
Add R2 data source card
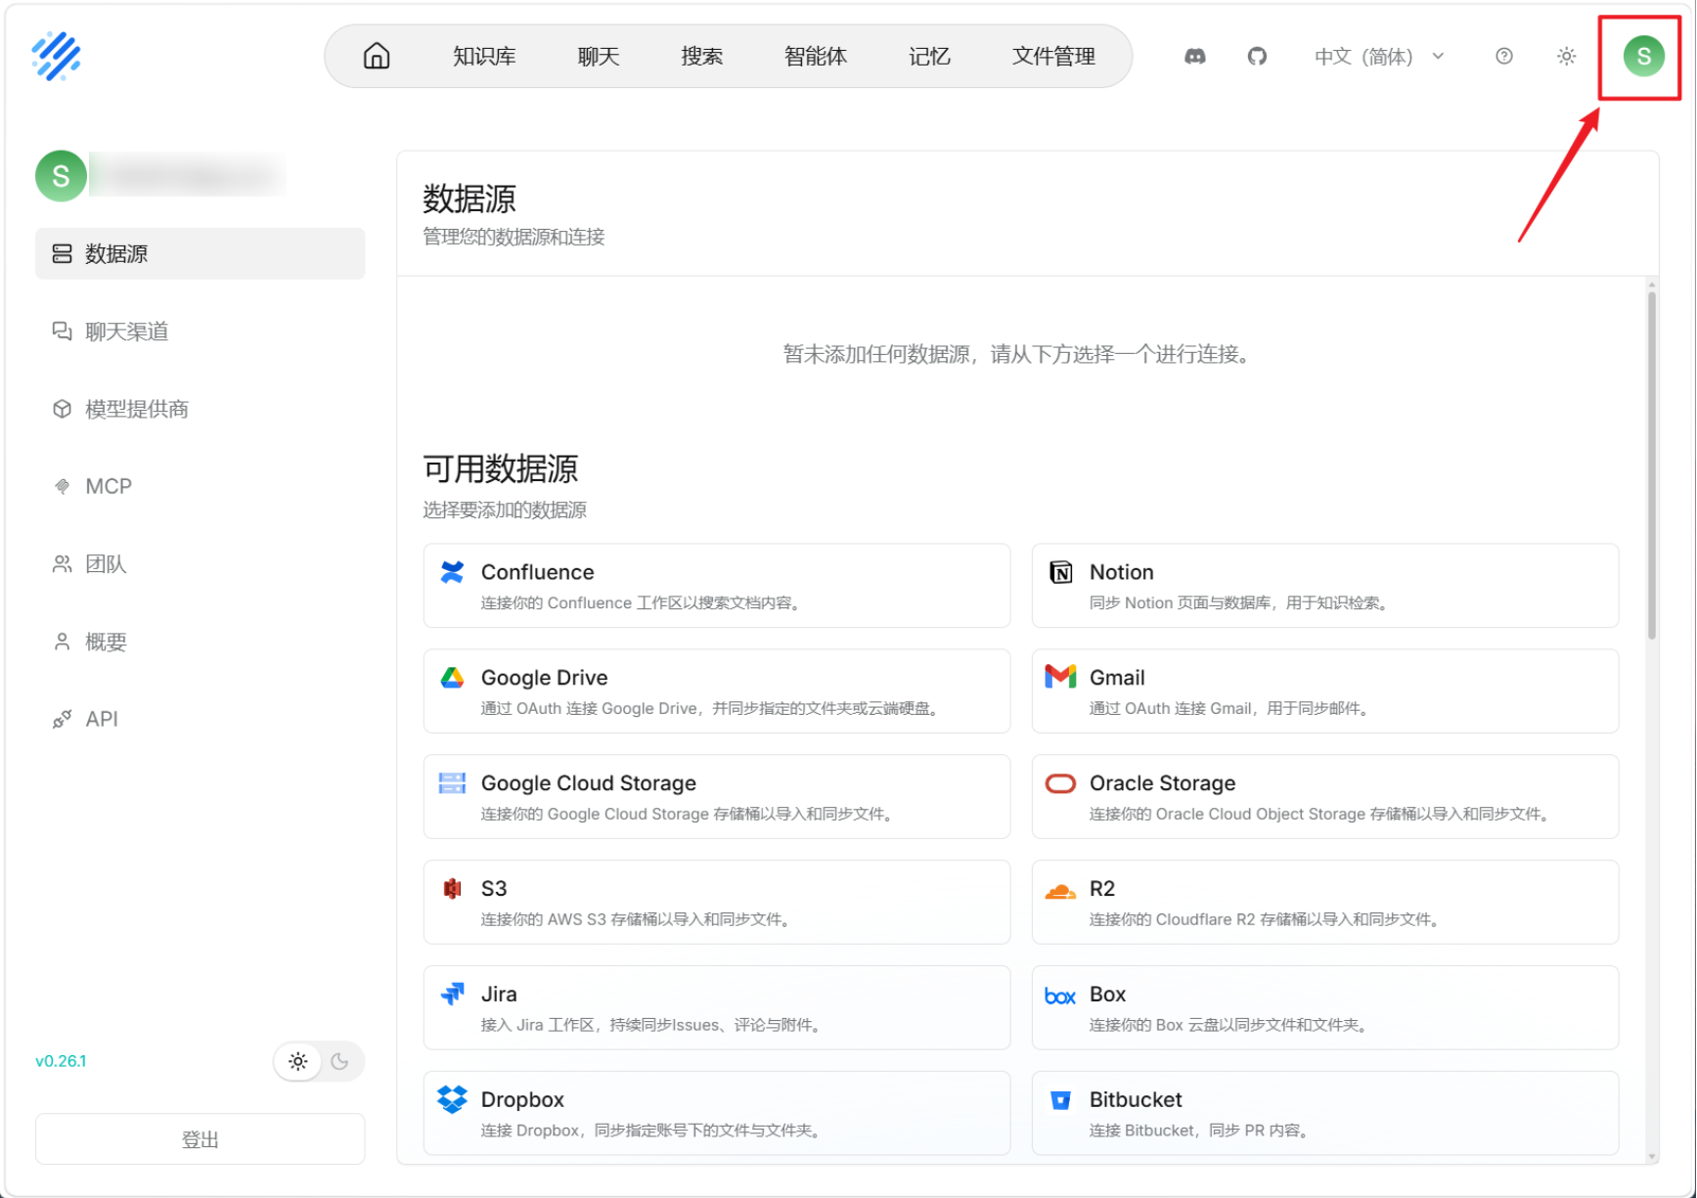click(1325, 903)
